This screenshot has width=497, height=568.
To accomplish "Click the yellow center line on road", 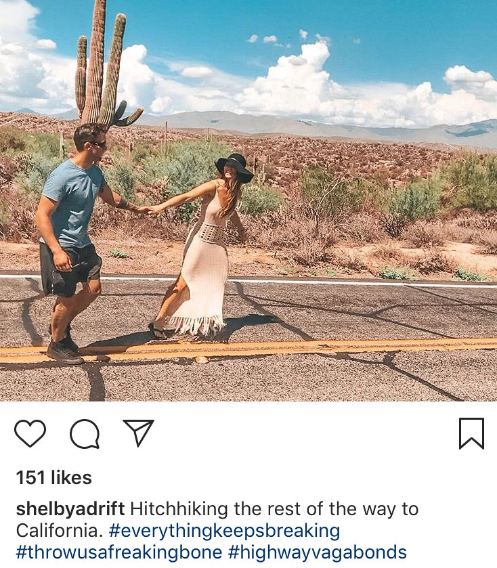I will tap(248, 349).
